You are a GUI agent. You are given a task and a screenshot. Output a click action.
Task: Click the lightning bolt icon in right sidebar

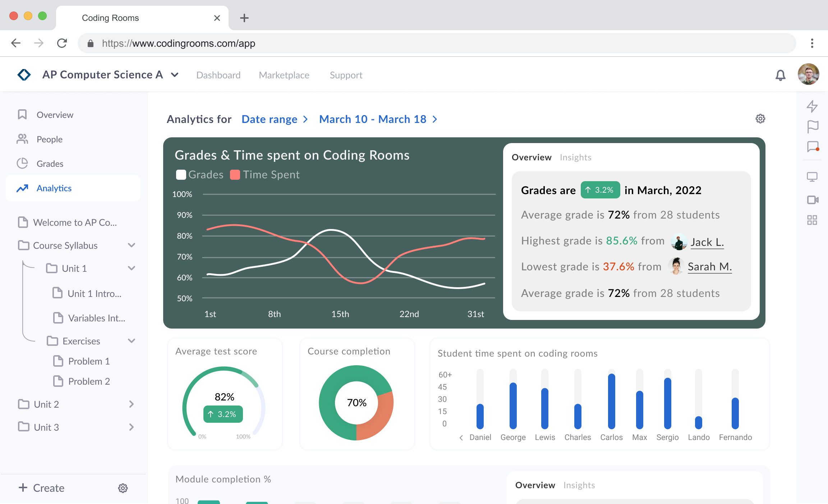[812, 106]
